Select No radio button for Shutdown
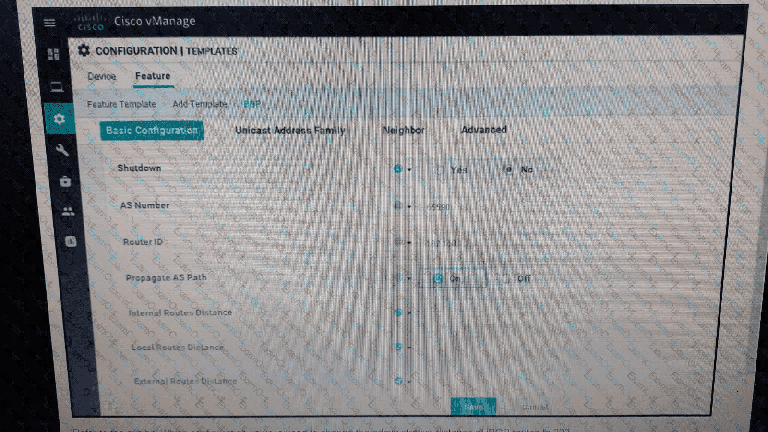 coord(509,169)
